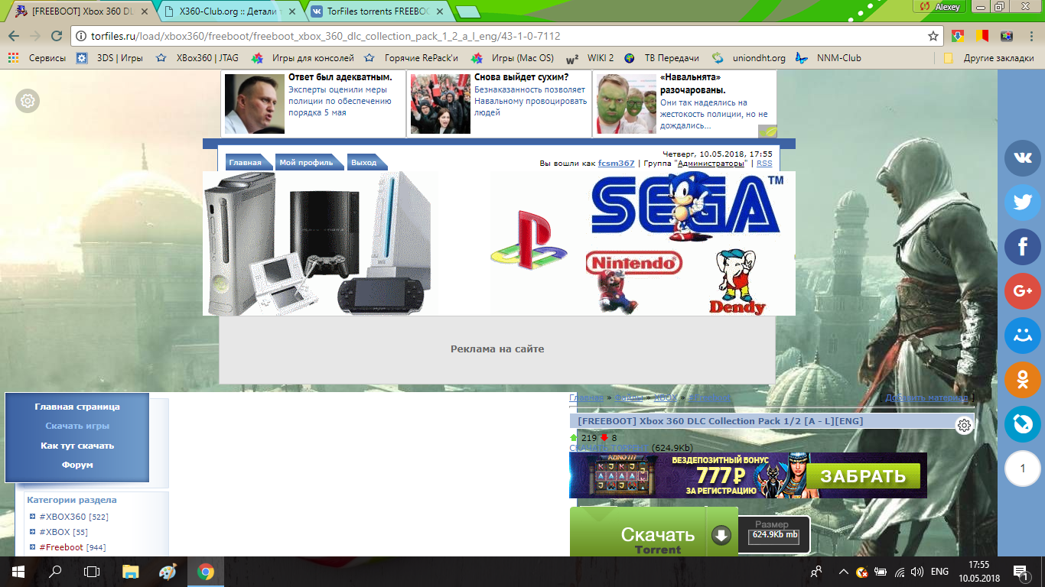
Task: View site info icon in address bar
Action: (82, 36)
